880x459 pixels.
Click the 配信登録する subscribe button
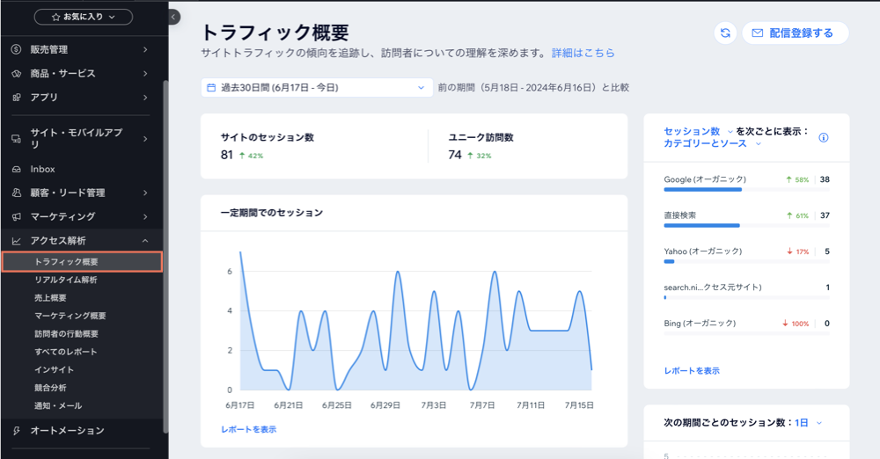[796, 33]
